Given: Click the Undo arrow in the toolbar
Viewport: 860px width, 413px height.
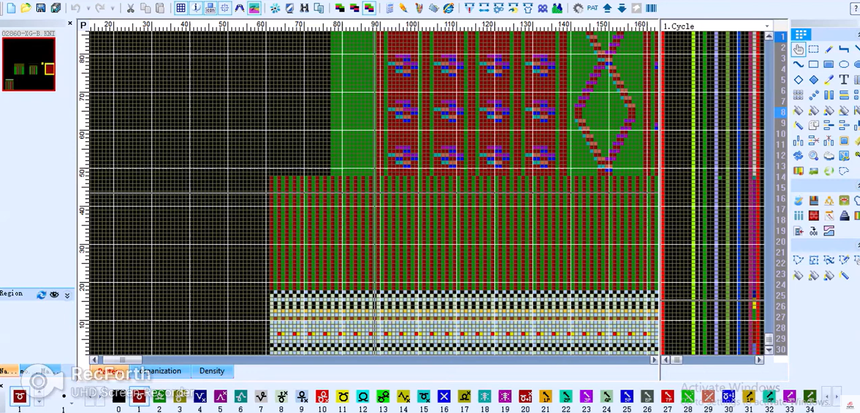Looking at the screenshot, I should (76, 8).
